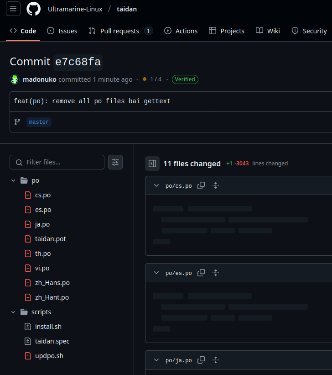
Task: Click the commit hash e7c68fa
Action: click(78, 62)
